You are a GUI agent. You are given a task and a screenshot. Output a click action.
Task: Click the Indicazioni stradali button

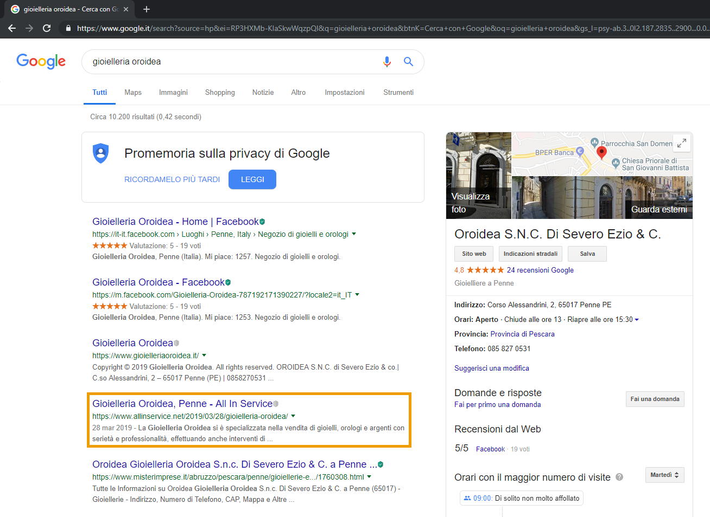(x=530, y=254)
